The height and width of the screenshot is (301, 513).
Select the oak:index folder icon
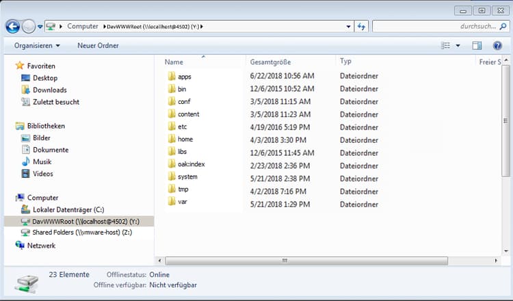pyautogui.click(x=172, y=164)
